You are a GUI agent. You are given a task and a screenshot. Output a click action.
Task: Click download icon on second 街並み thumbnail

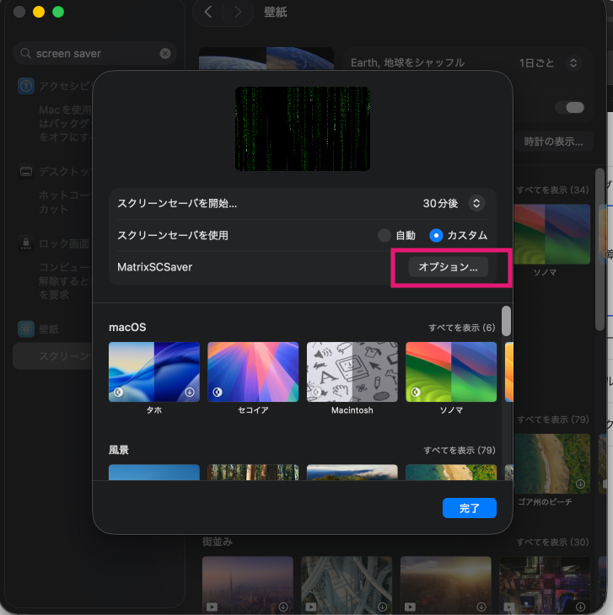(382, 607)
